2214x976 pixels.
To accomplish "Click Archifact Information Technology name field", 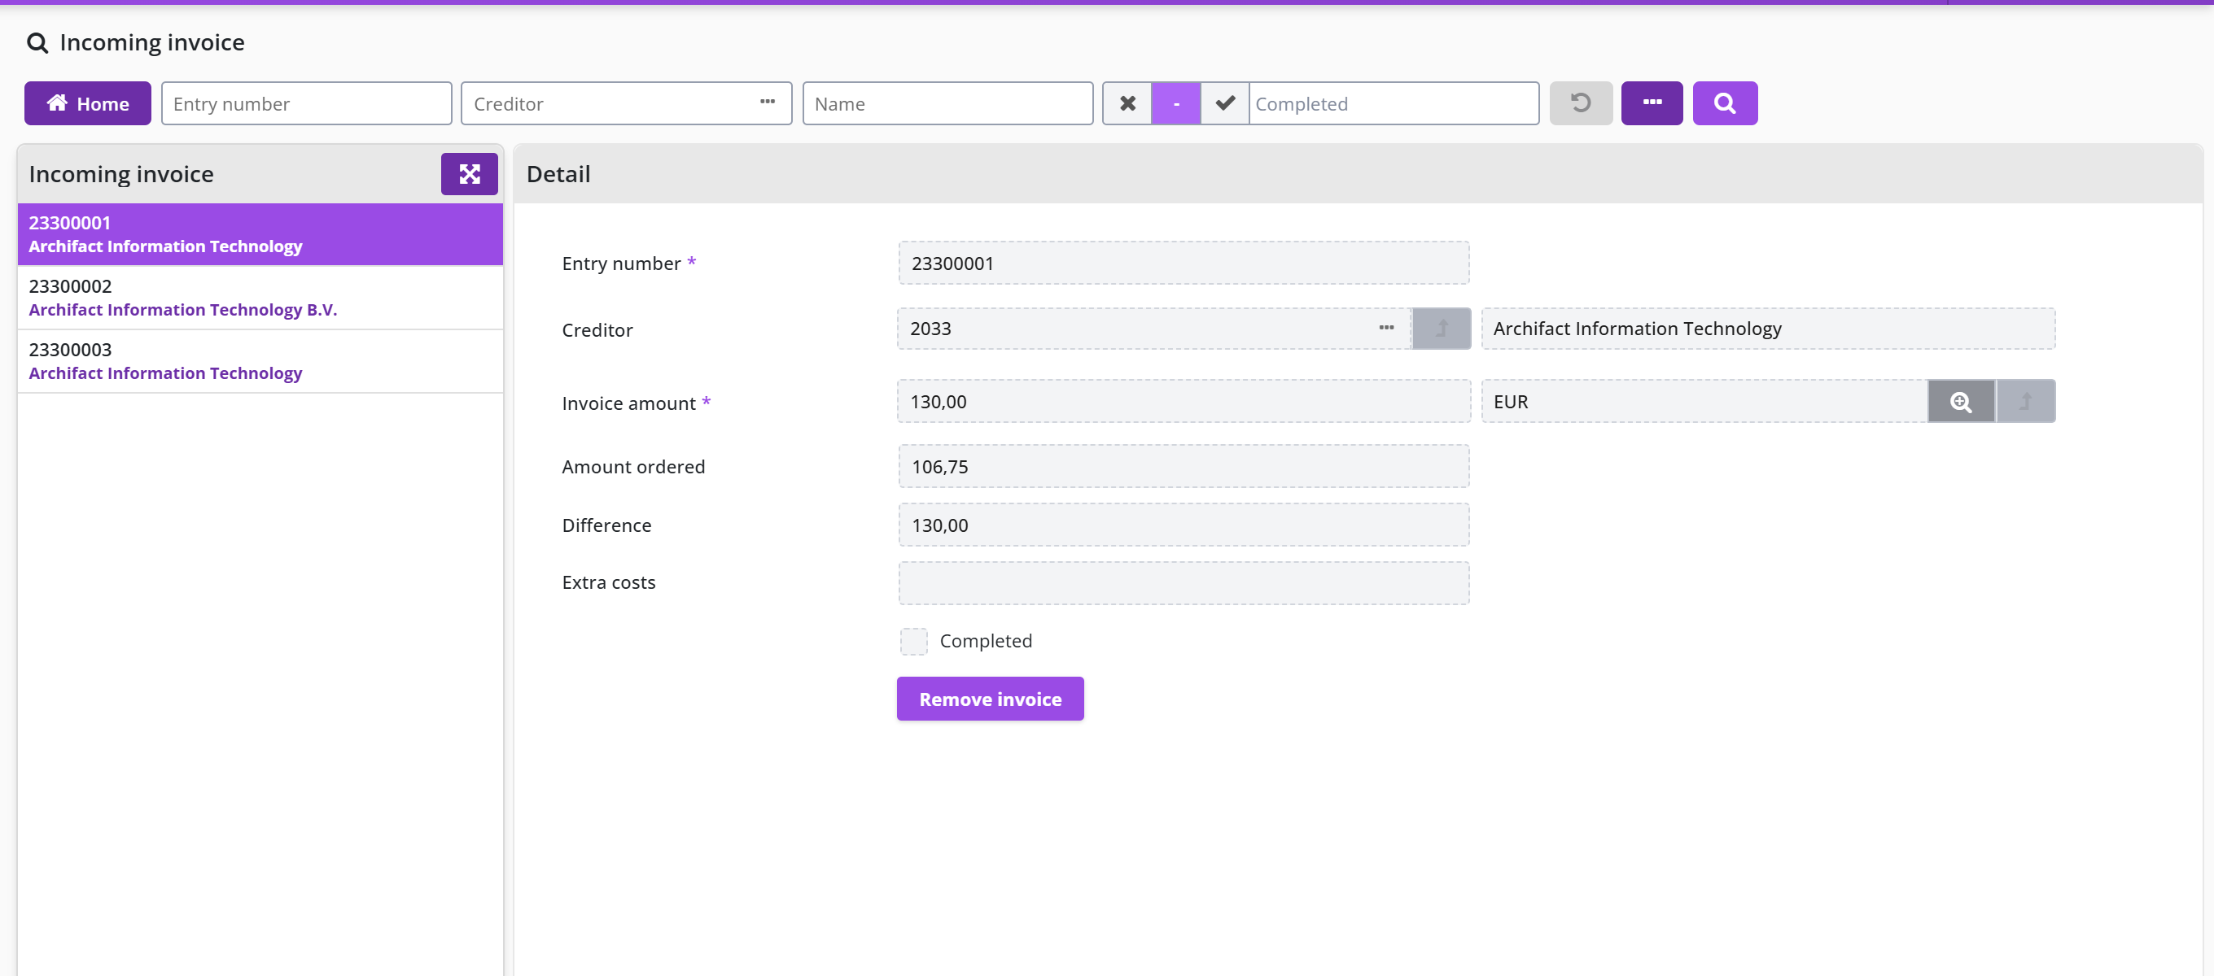I will pyautogui.click(x=1768, y=329).
